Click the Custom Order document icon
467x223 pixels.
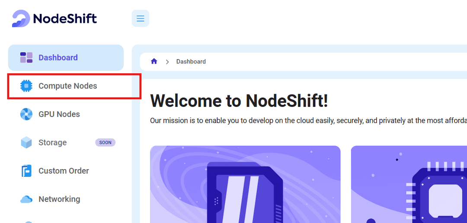point(26,171)
